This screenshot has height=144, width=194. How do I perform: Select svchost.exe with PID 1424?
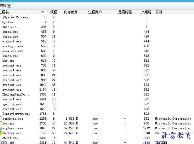coord(12,99)
